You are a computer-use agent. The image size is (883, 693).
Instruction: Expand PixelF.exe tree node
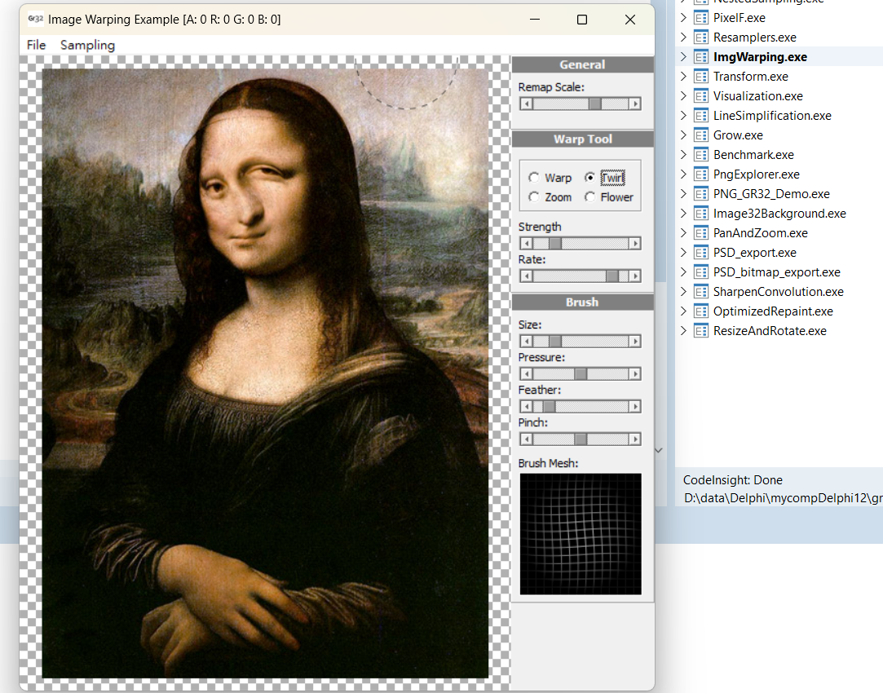point(683,17)
